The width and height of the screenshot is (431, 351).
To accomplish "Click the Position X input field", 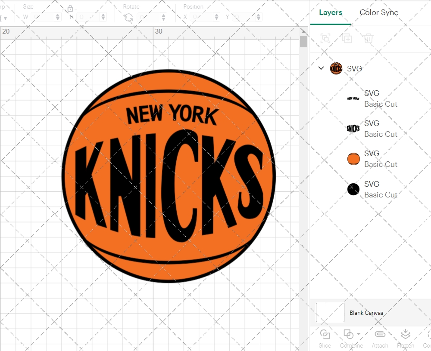I will tap(202, 17).
